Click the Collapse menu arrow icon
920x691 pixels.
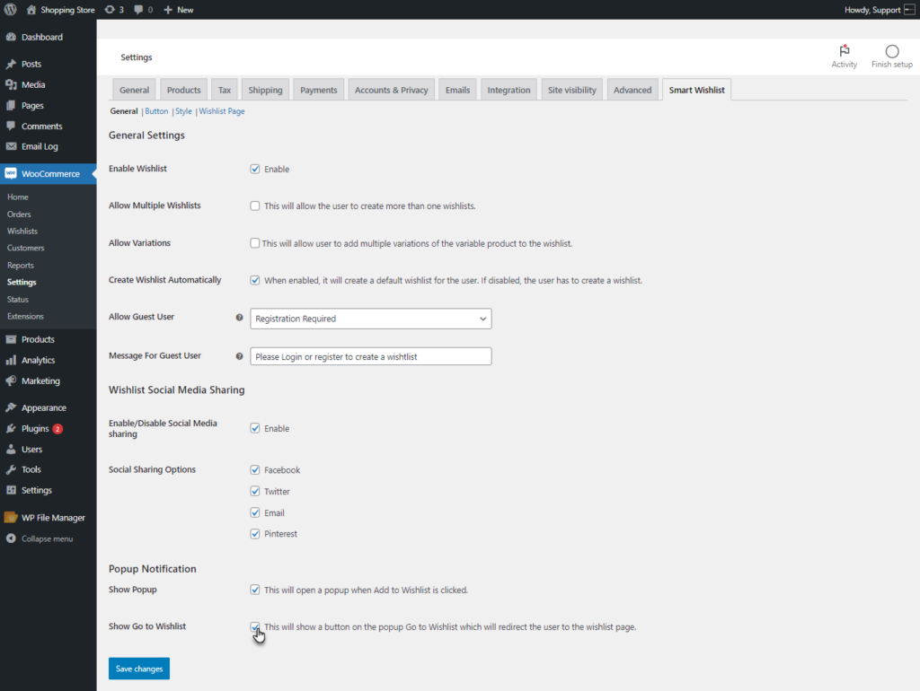pos(11,538)
